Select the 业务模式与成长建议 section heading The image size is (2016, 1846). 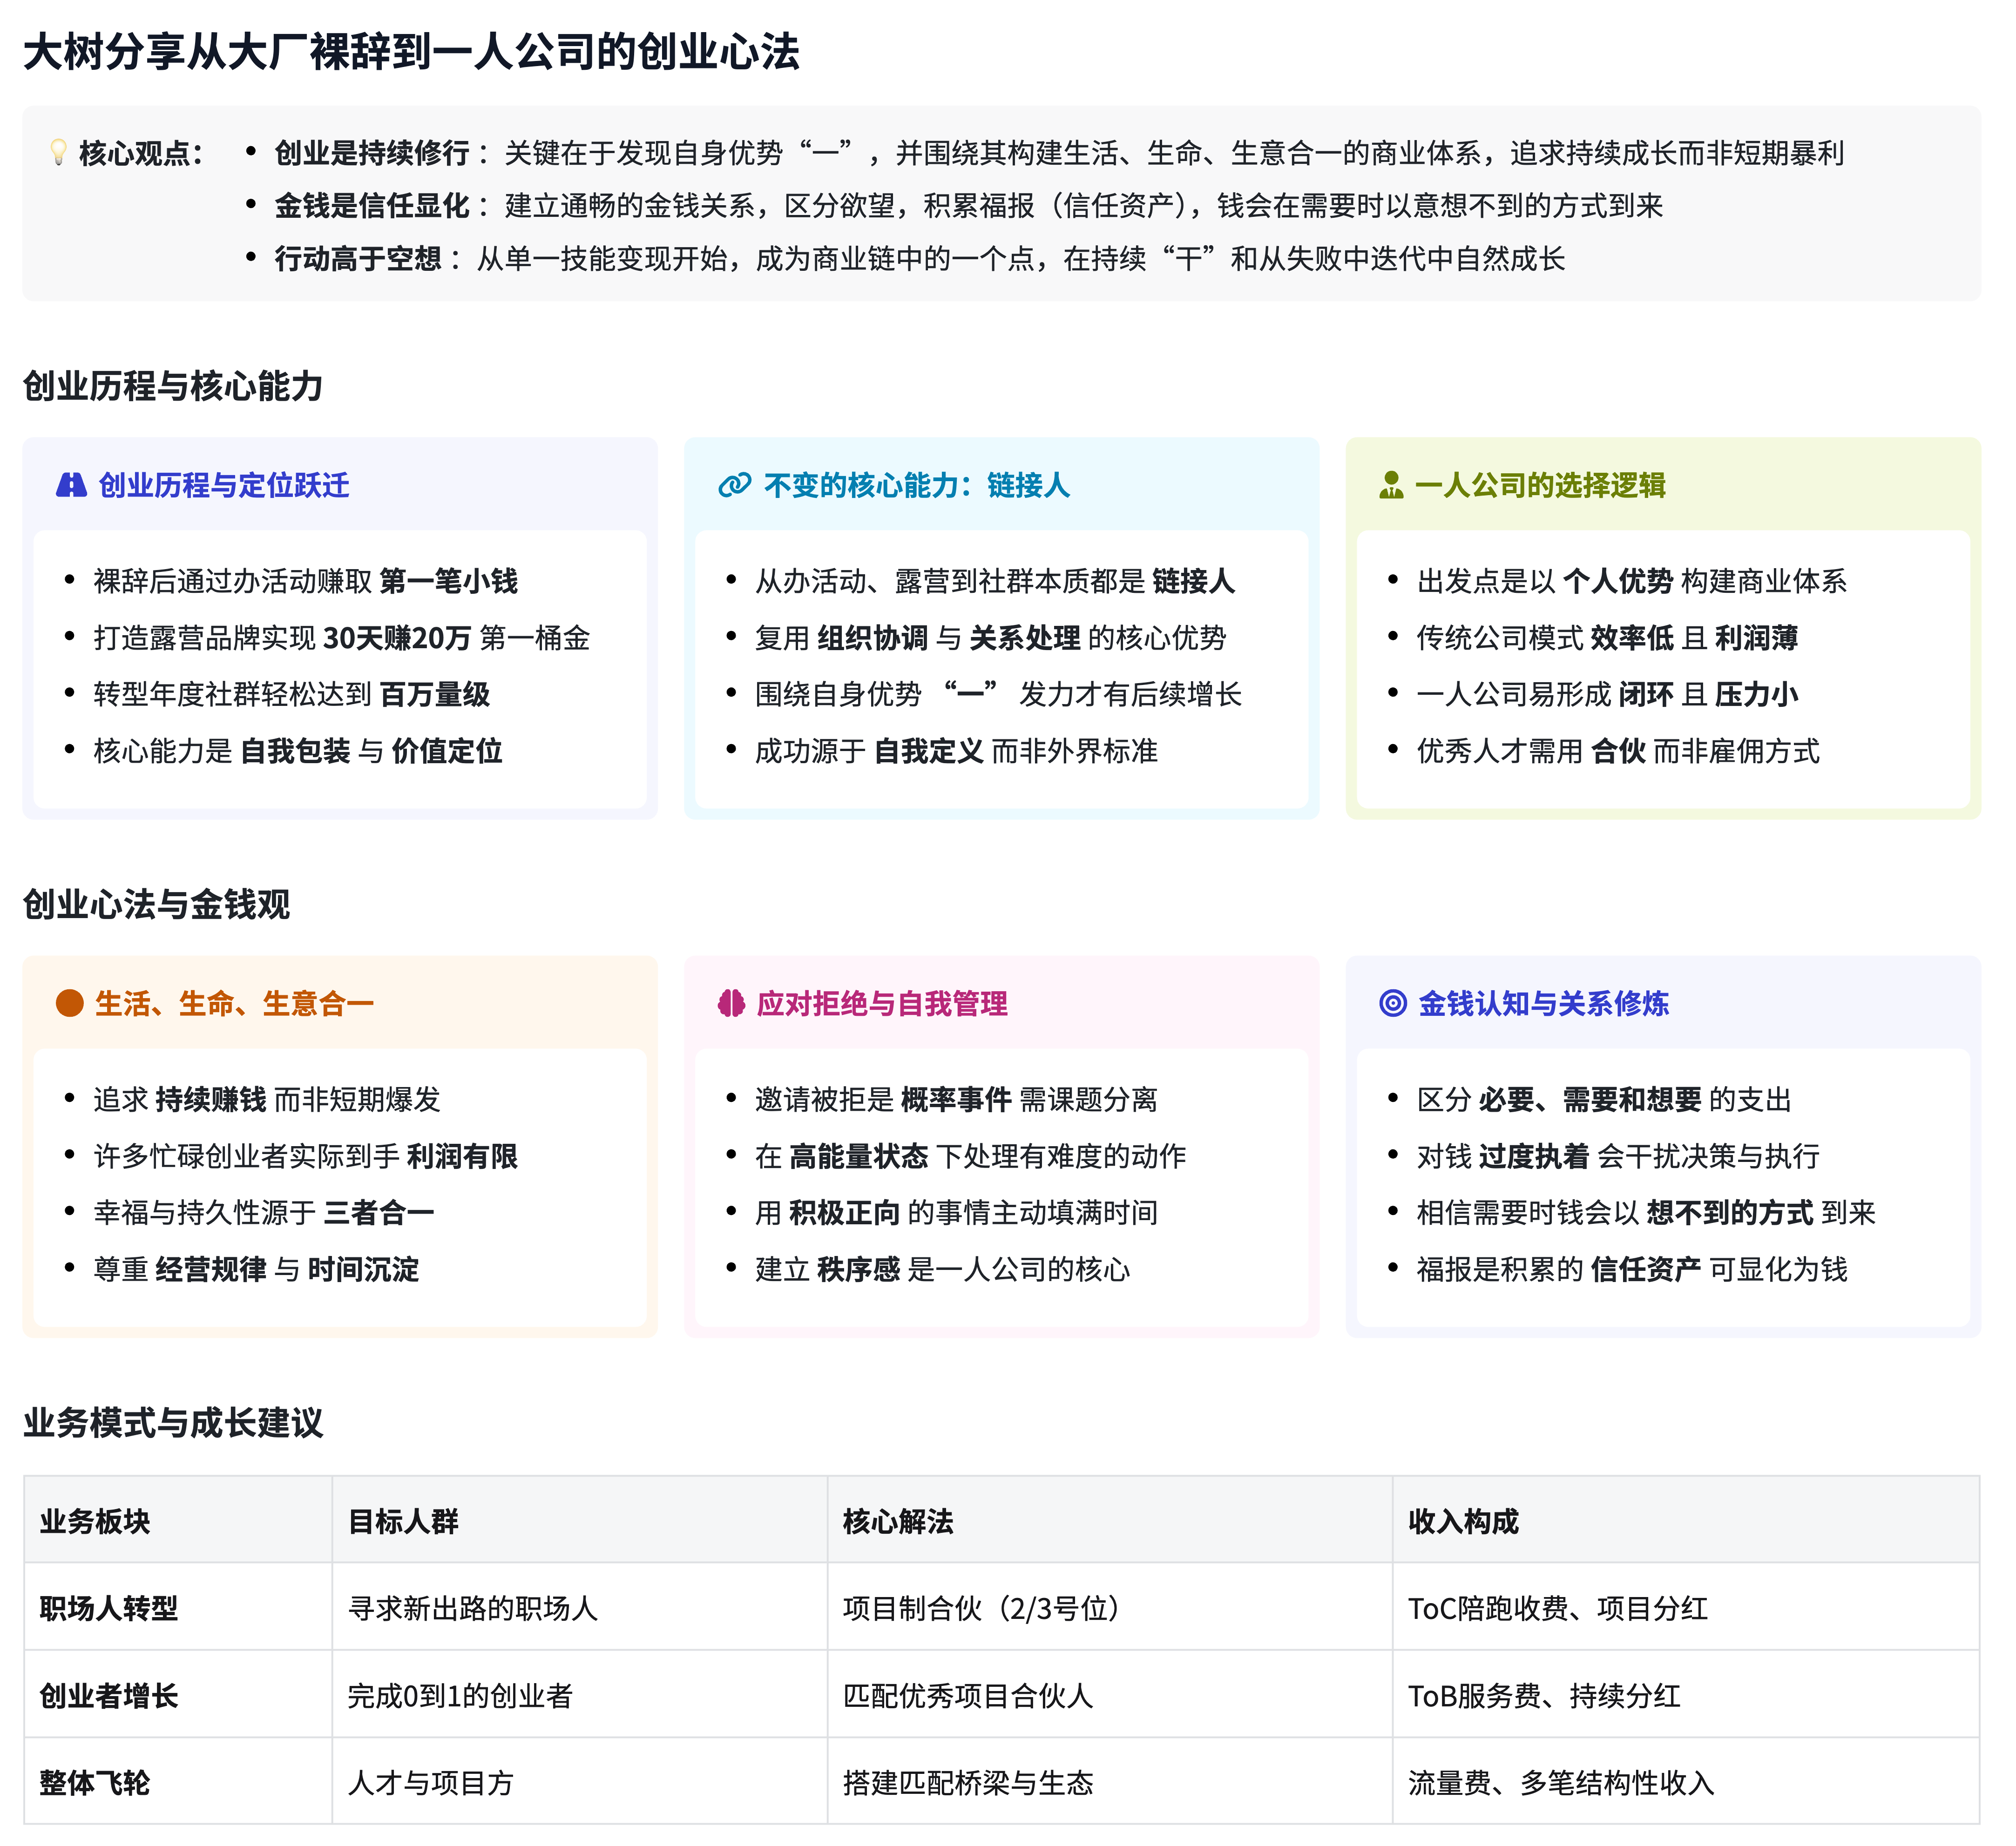pos(173,1422)
